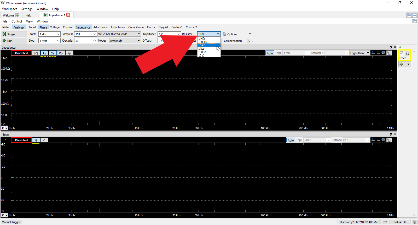Screen dimensions: 418x225
Task: Expand the Stop frequency dropdown
Action: click(58, 41)
